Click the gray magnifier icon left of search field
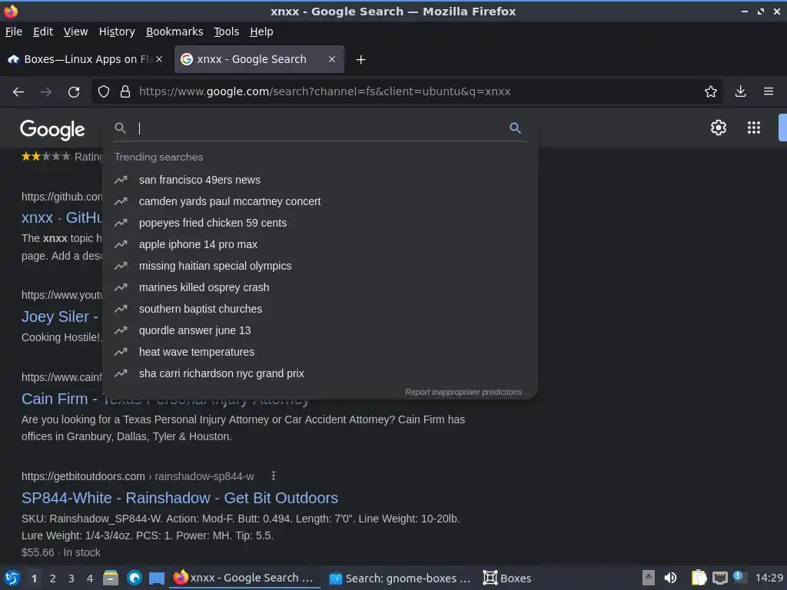787x590 pixels. [120, 128]
